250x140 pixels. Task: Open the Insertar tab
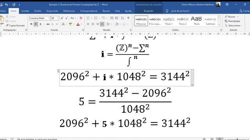pyautogui.click(x=25, y=11)
